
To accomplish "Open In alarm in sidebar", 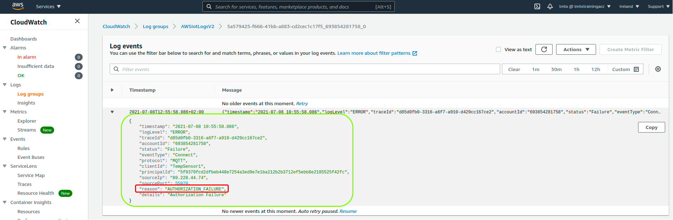I will (x=27, y=57).
